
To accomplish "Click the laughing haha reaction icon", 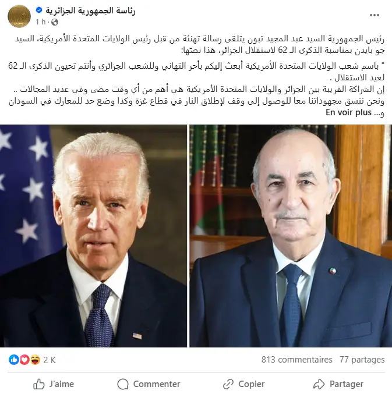I will coord(35,360).
